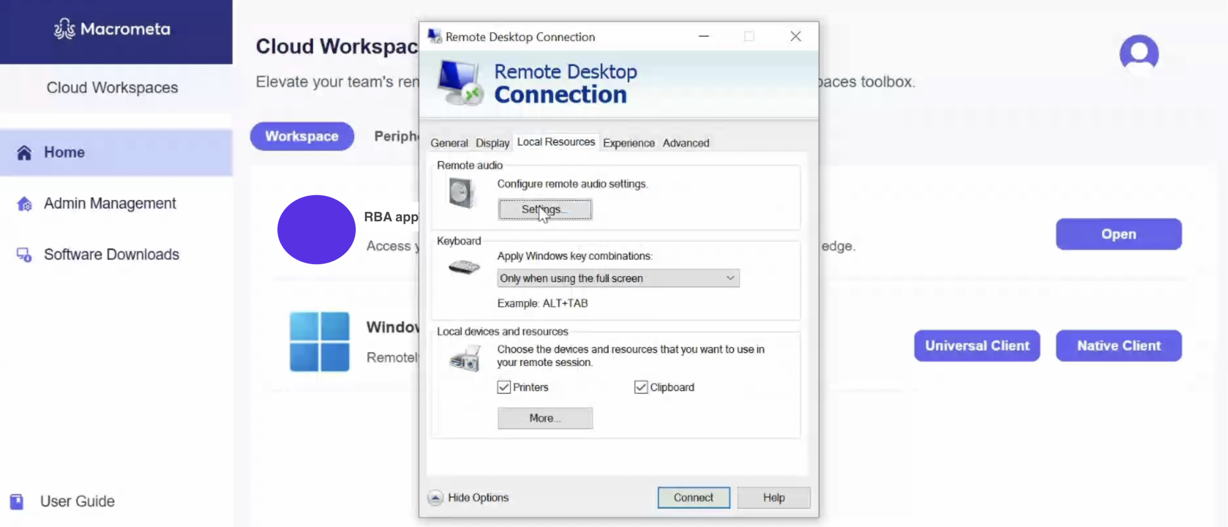Select the Workspace pill tab

tap(302, 136)
